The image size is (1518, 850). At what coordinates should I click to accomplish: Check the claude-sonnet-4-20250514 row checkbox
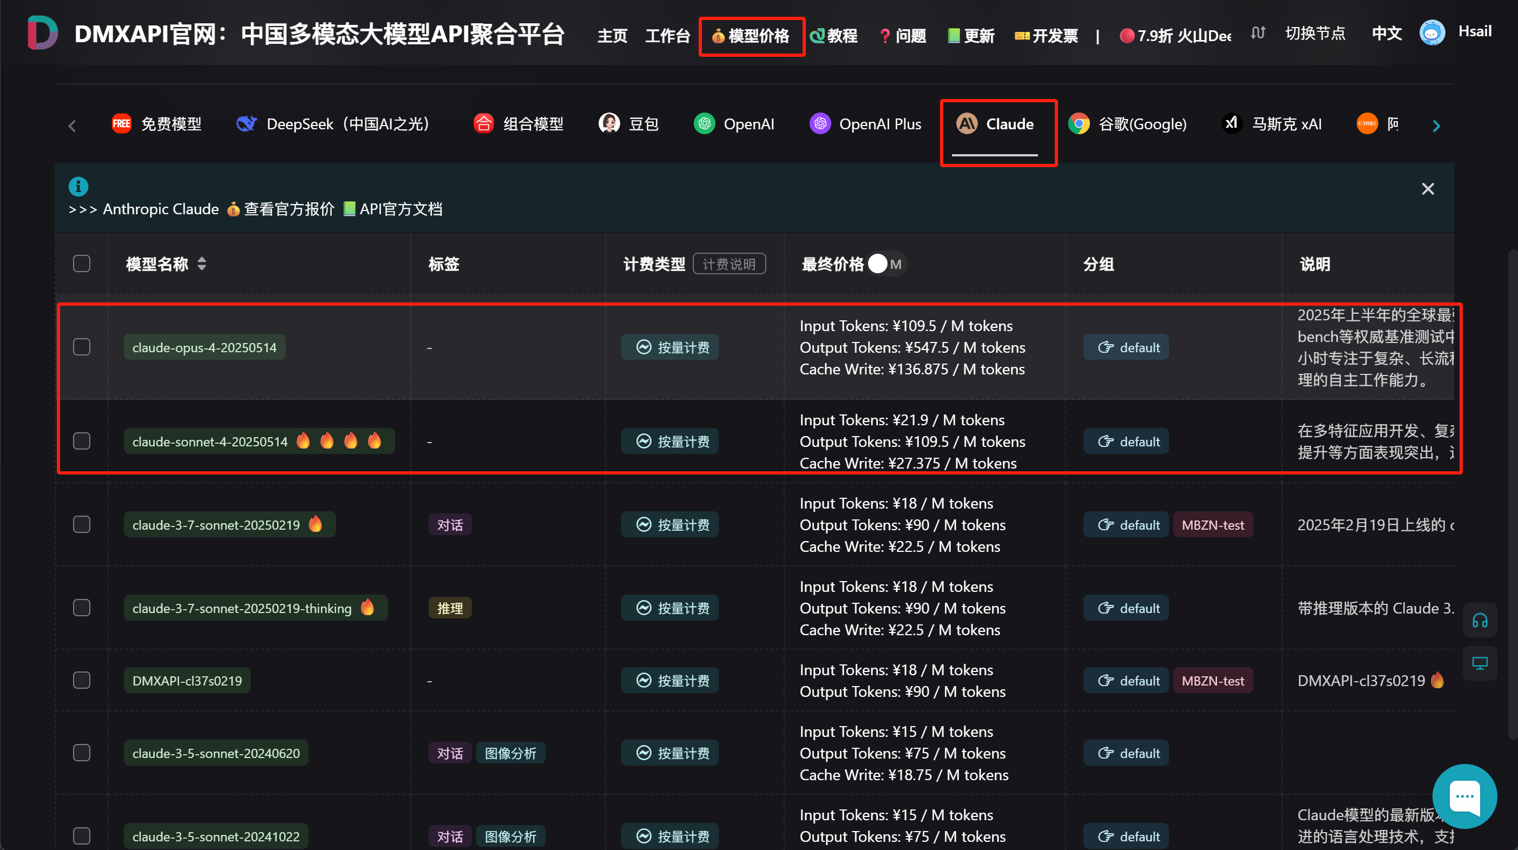pyautogui.click(x=82, y=441)
